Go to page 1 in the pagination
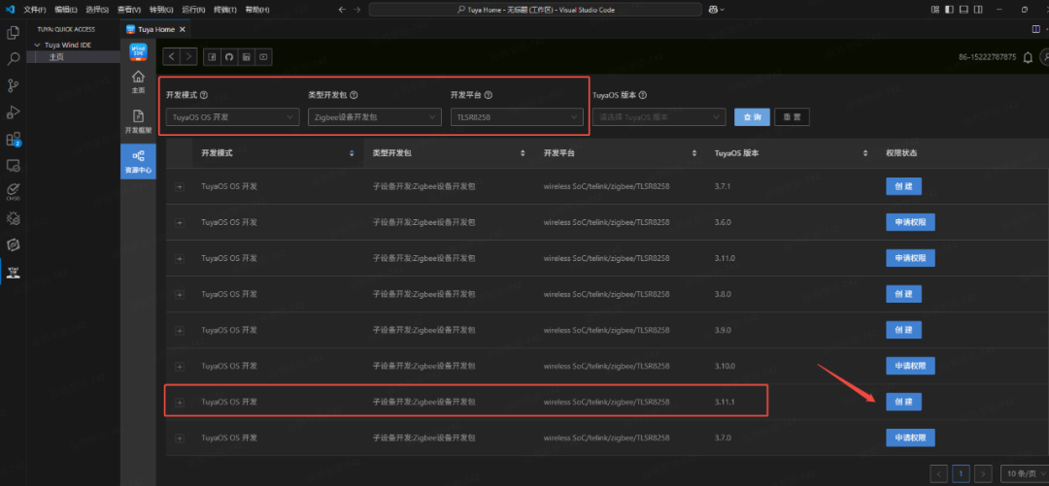Screen dimensions: 1049x486 [961, 474]
